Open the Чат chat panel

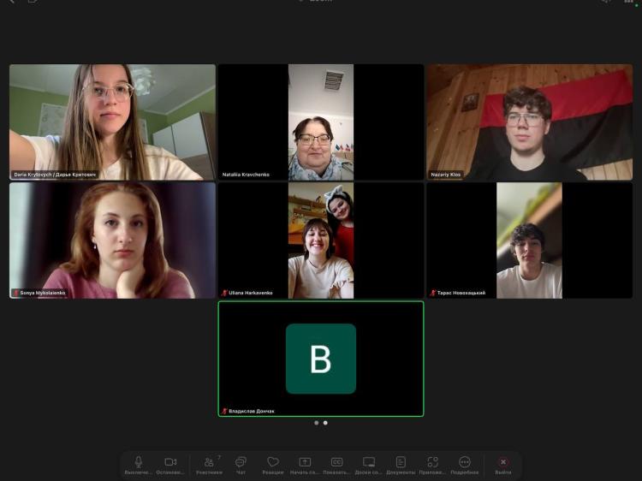(241, 465)
